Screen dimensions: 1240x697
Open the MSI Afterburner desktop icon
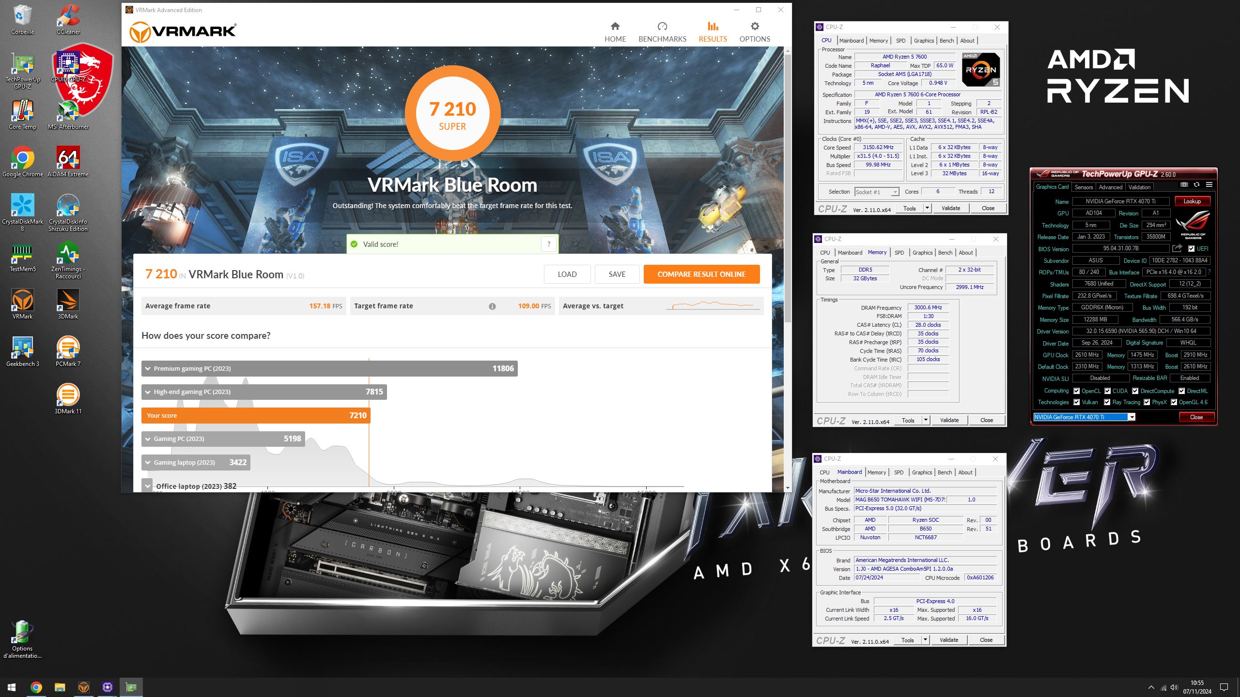coord(68,114)
